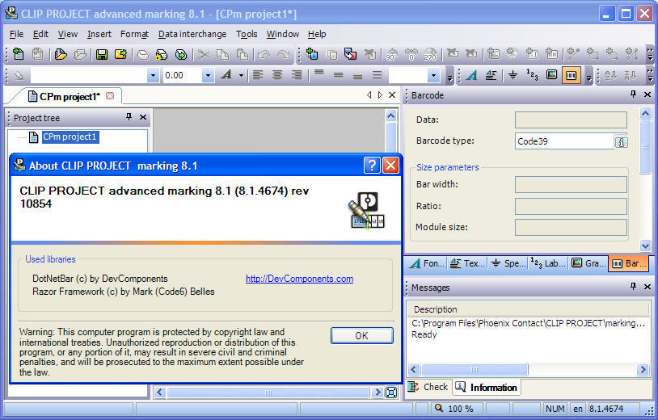Open the font name dropdown

click(x=153, y=75)
